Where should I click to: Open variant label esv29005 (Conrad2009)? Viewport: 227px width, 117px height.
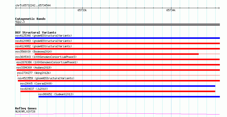pos(36,83)
